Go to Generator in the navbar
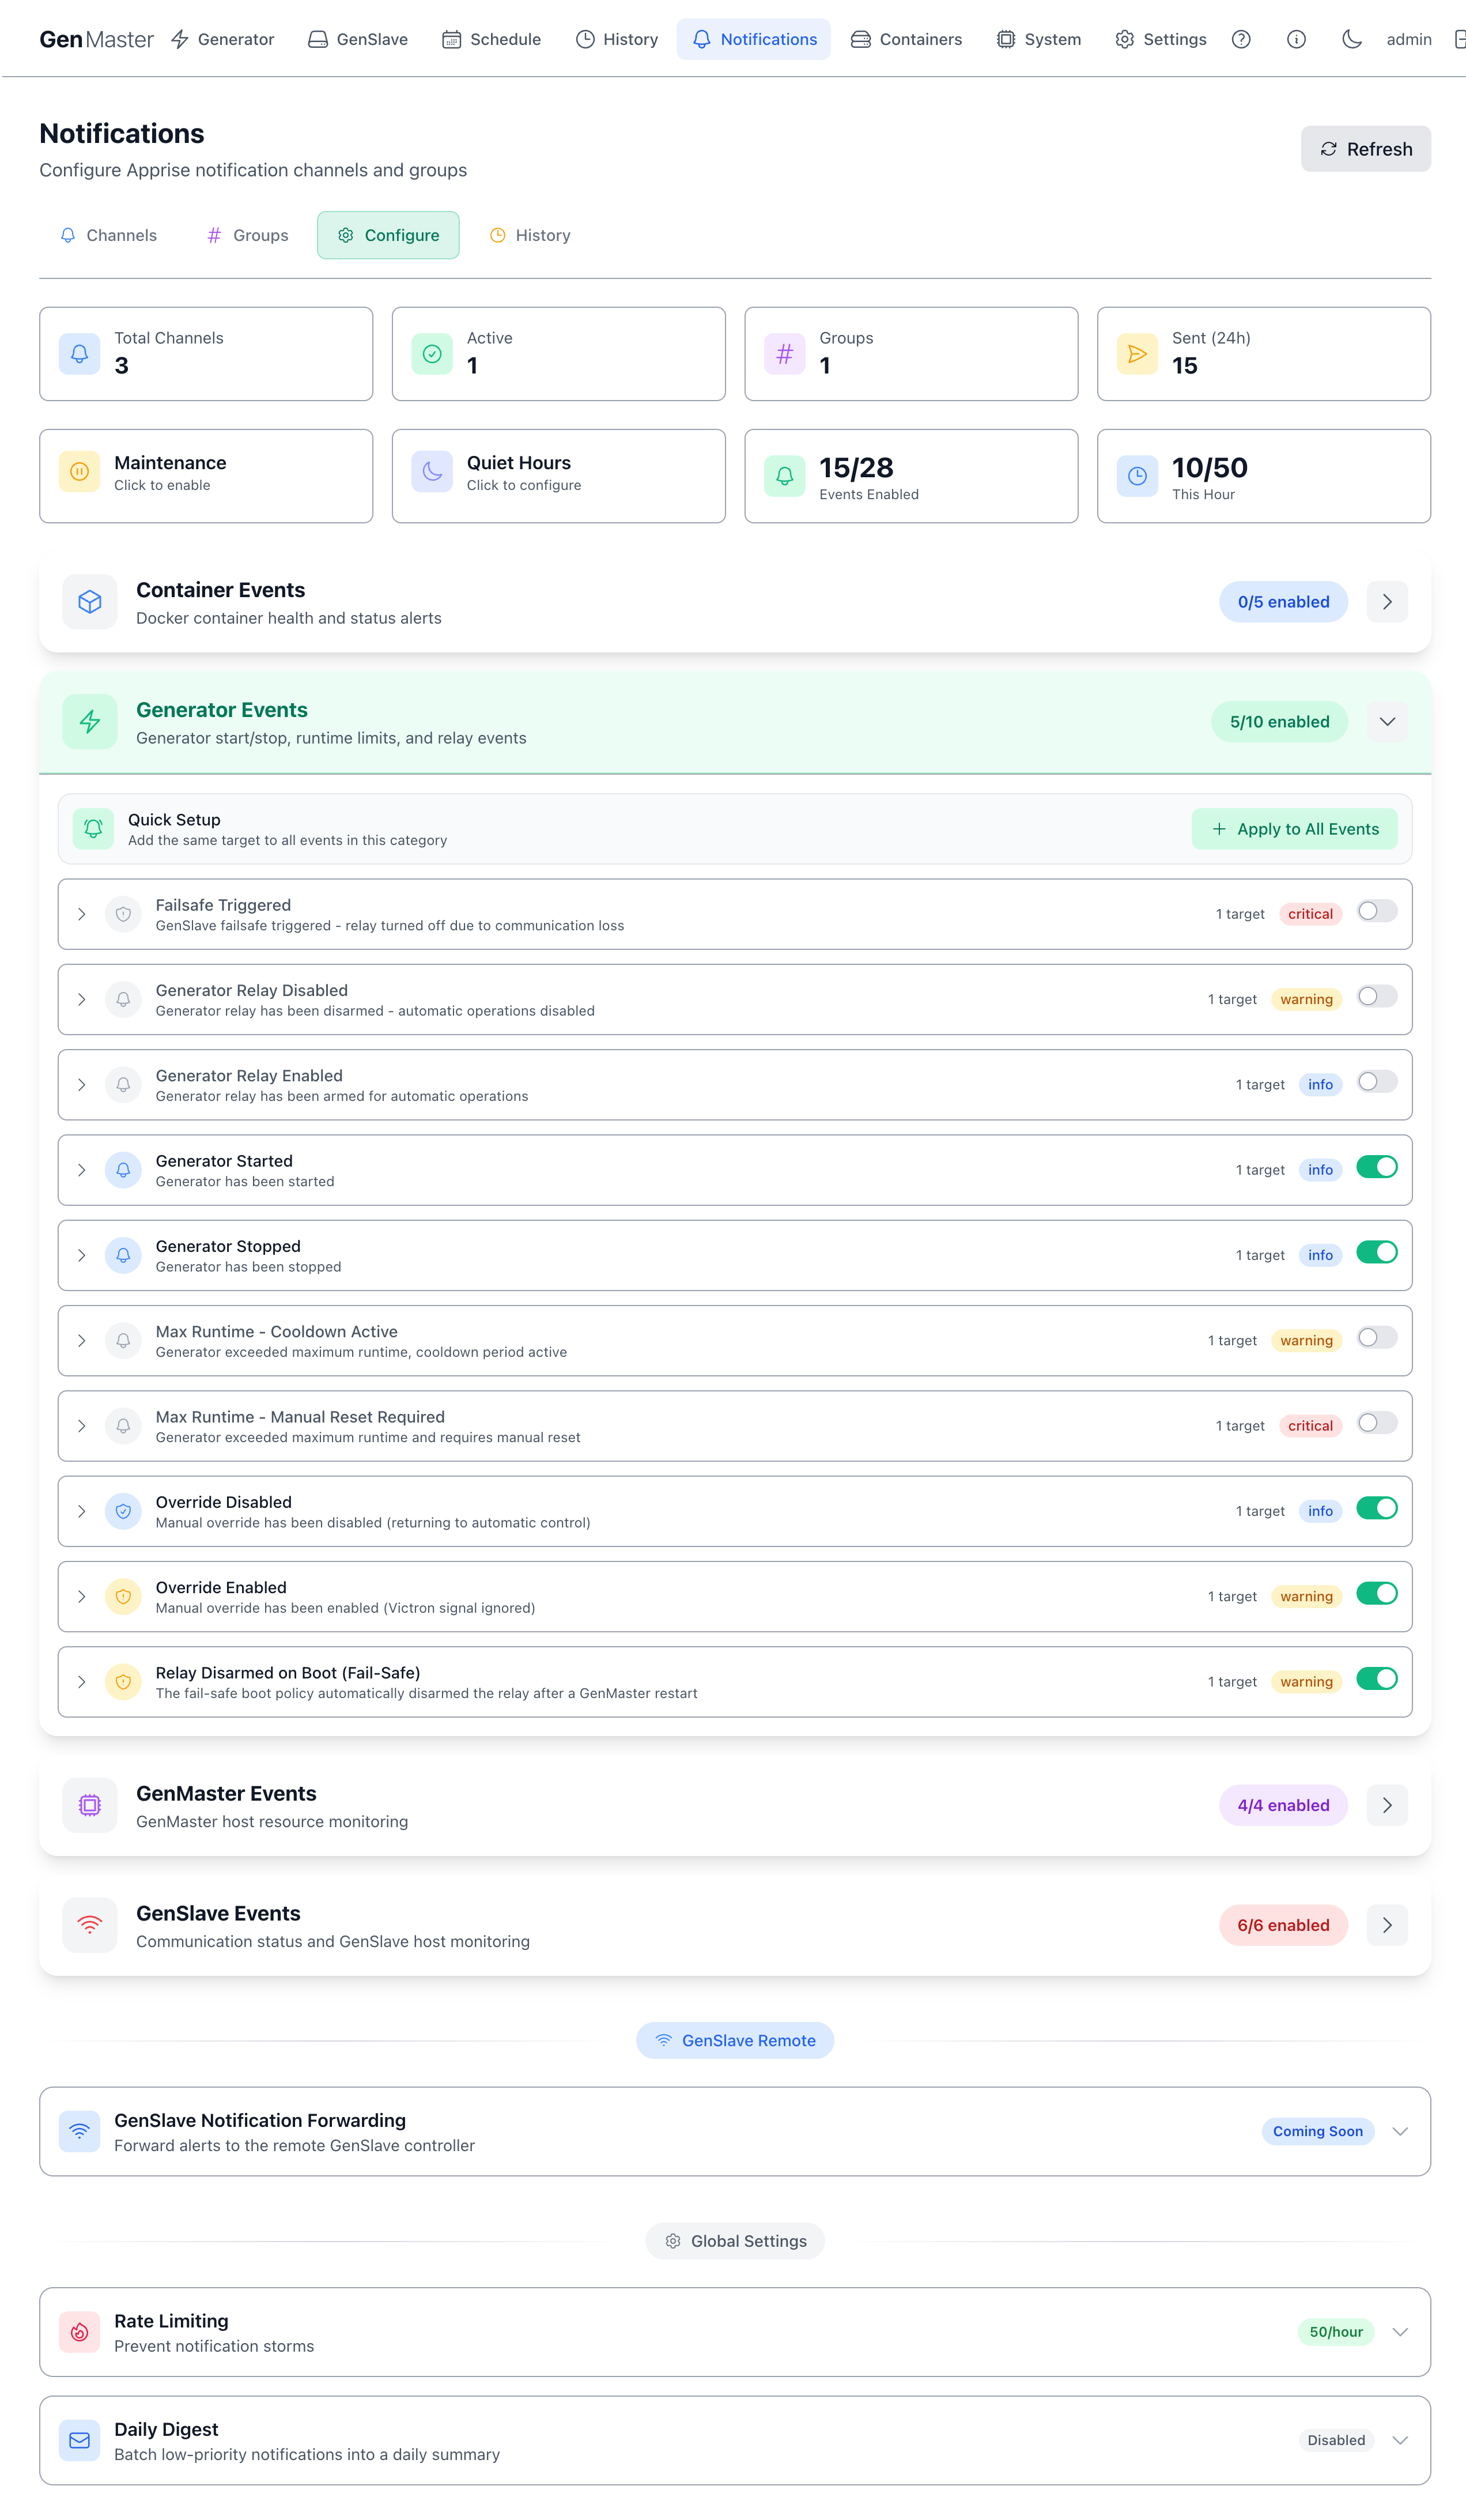The width and height of the screenshot is (1466, 2520). [222, 39]
